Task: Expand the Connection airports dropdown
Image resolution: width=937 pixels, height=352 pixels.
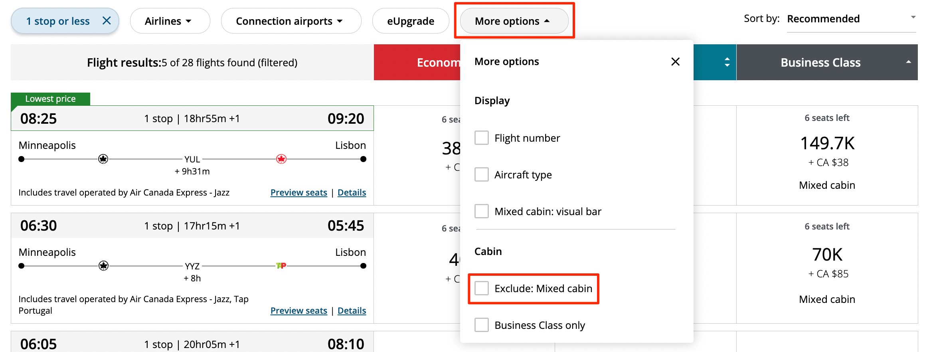Action: (291, 21)
